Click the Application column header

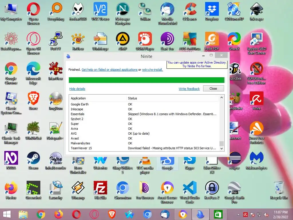[x=98, y=98]
